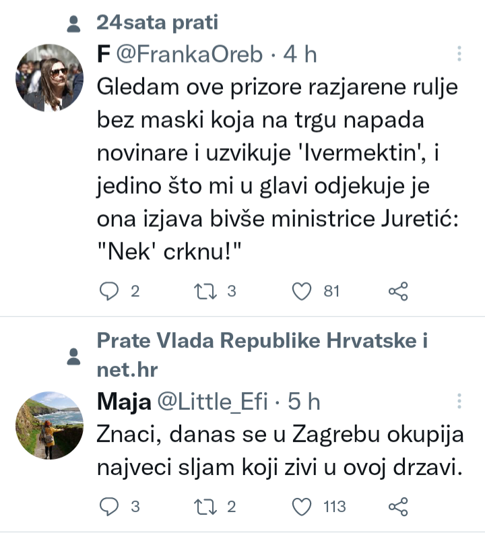Click the person icon beside 'Prate Vlada'
The width and height of the screenshot is (485, 539).
tap(75, 356)
